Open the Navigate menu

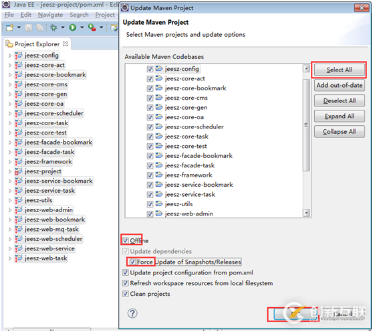coord(50,15)
